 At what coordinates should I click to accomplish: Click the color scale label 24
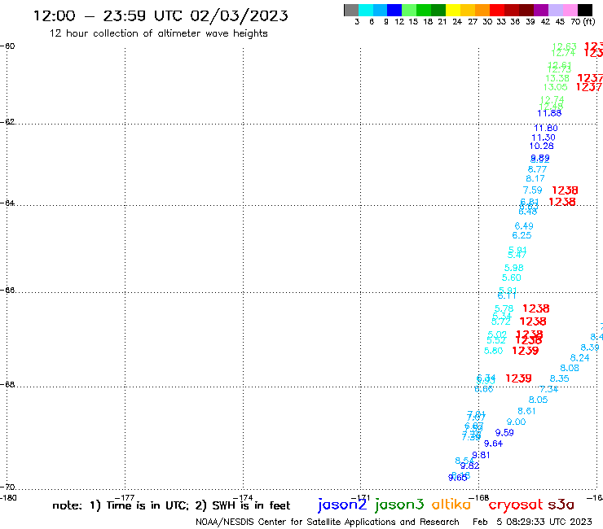[457, 22]
